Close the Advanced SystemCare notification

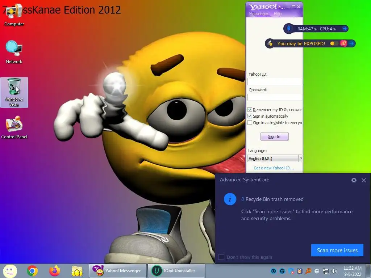coord(364,180)
